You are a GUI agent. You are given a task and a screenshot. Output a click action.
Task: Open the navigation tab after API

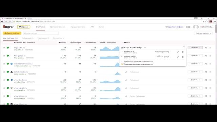pyautogui.click(x=101, y=27)
